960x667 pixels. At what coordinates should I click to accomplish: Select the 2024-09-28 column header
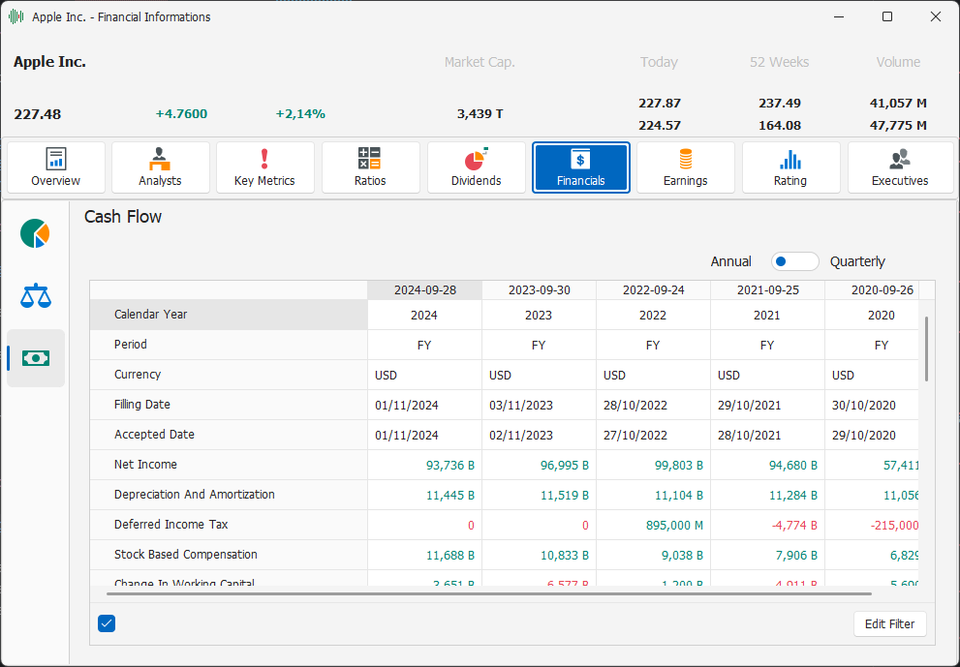pos(425,290)
